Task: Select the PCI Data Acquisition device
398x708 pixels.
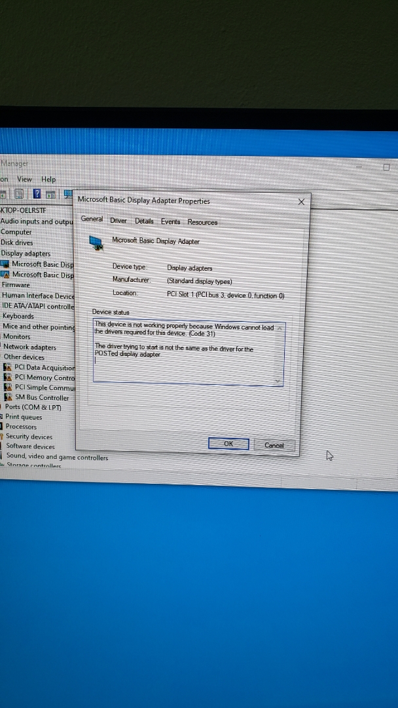Action: [45, 368]
